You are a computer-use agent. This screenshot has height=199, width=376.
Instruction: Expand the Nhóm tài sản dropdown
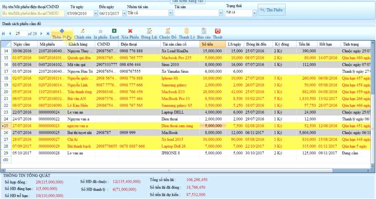tap(170, 13)
